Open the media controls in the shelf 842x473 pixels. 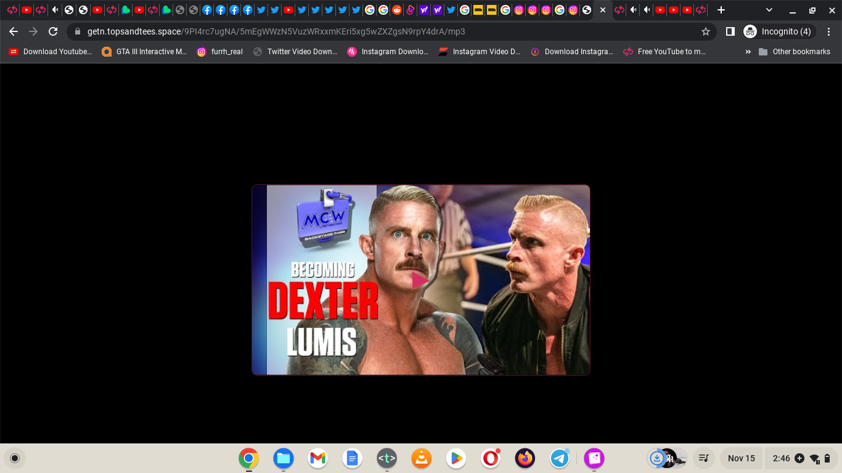[x=703, y=458]
